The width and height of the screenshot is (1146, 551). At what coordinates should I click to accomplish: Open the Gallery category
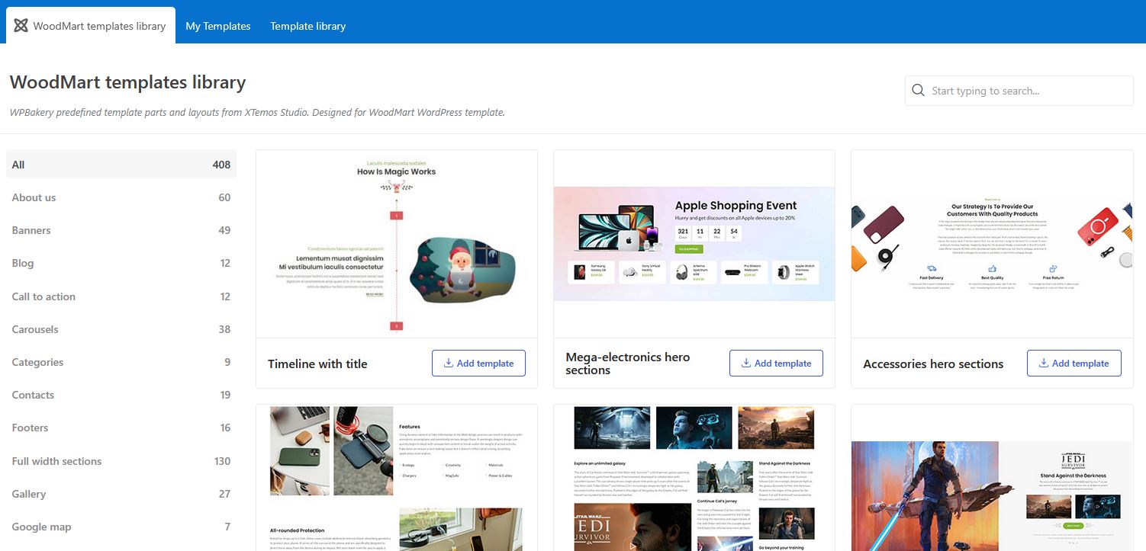point(121,494)
